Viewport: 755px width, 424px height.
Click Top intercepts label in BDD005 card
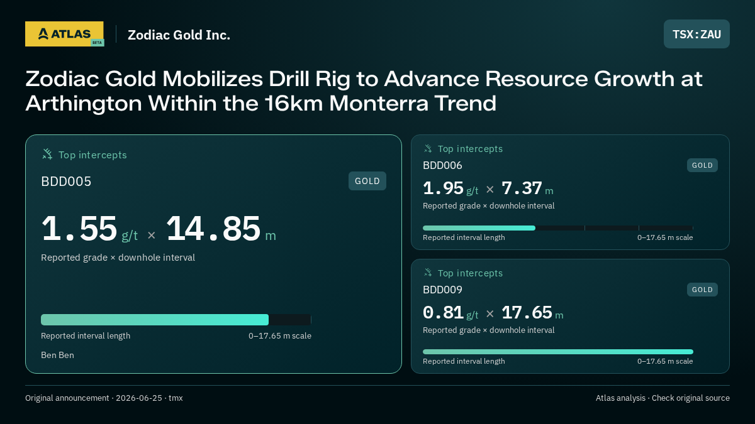(x=92, y=155)
